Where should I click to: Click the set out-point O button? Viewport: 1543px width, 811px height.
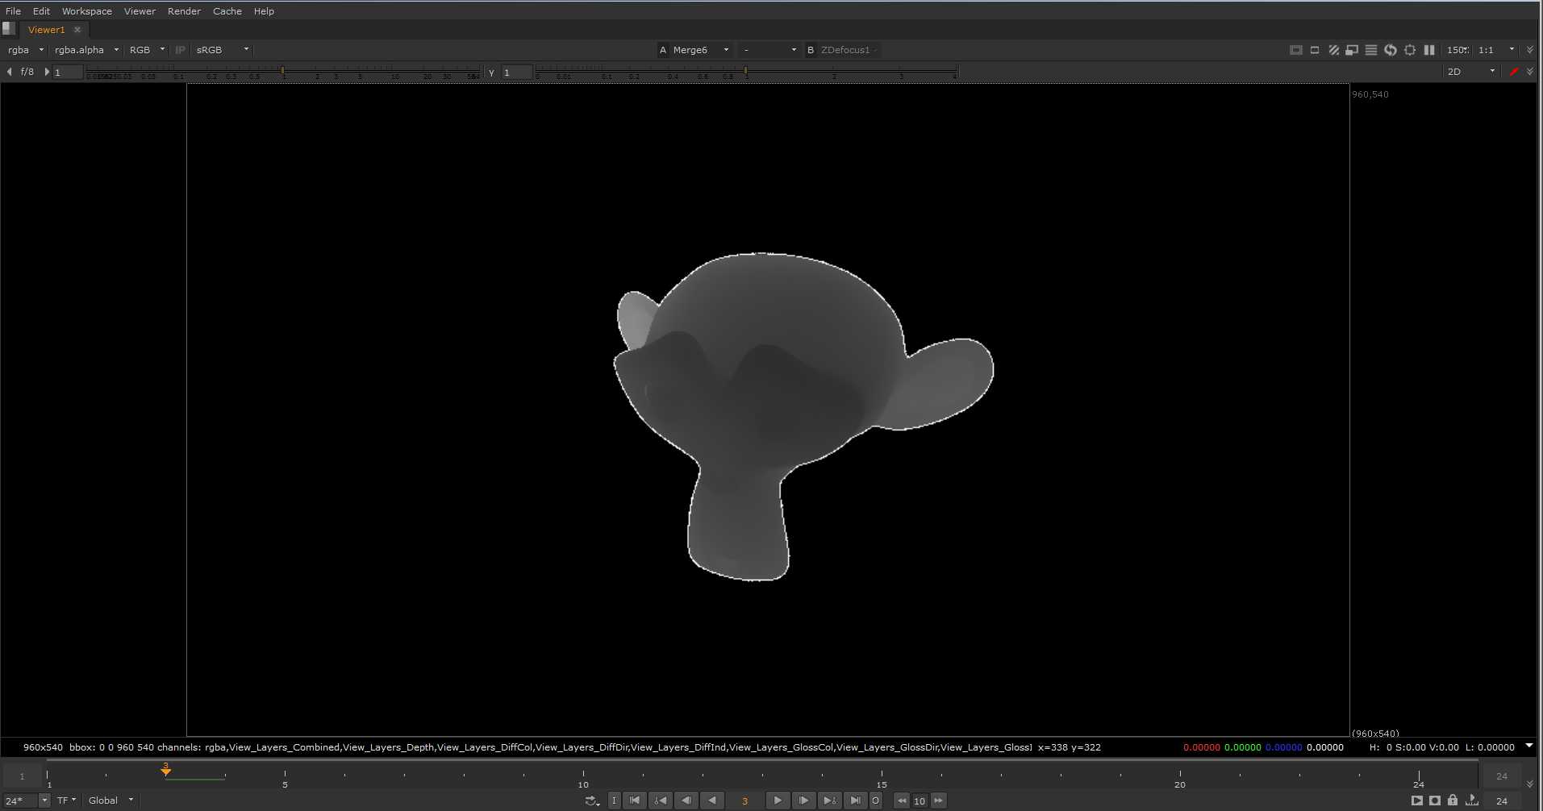[875, 801]
